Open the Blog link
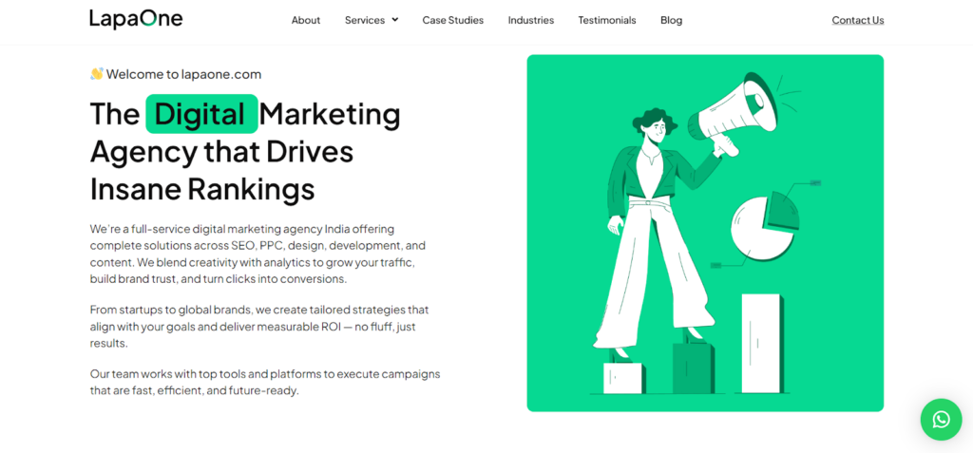The width and height of the screenshot is (973, 453). pyautogui.click(x=672, y=20)
